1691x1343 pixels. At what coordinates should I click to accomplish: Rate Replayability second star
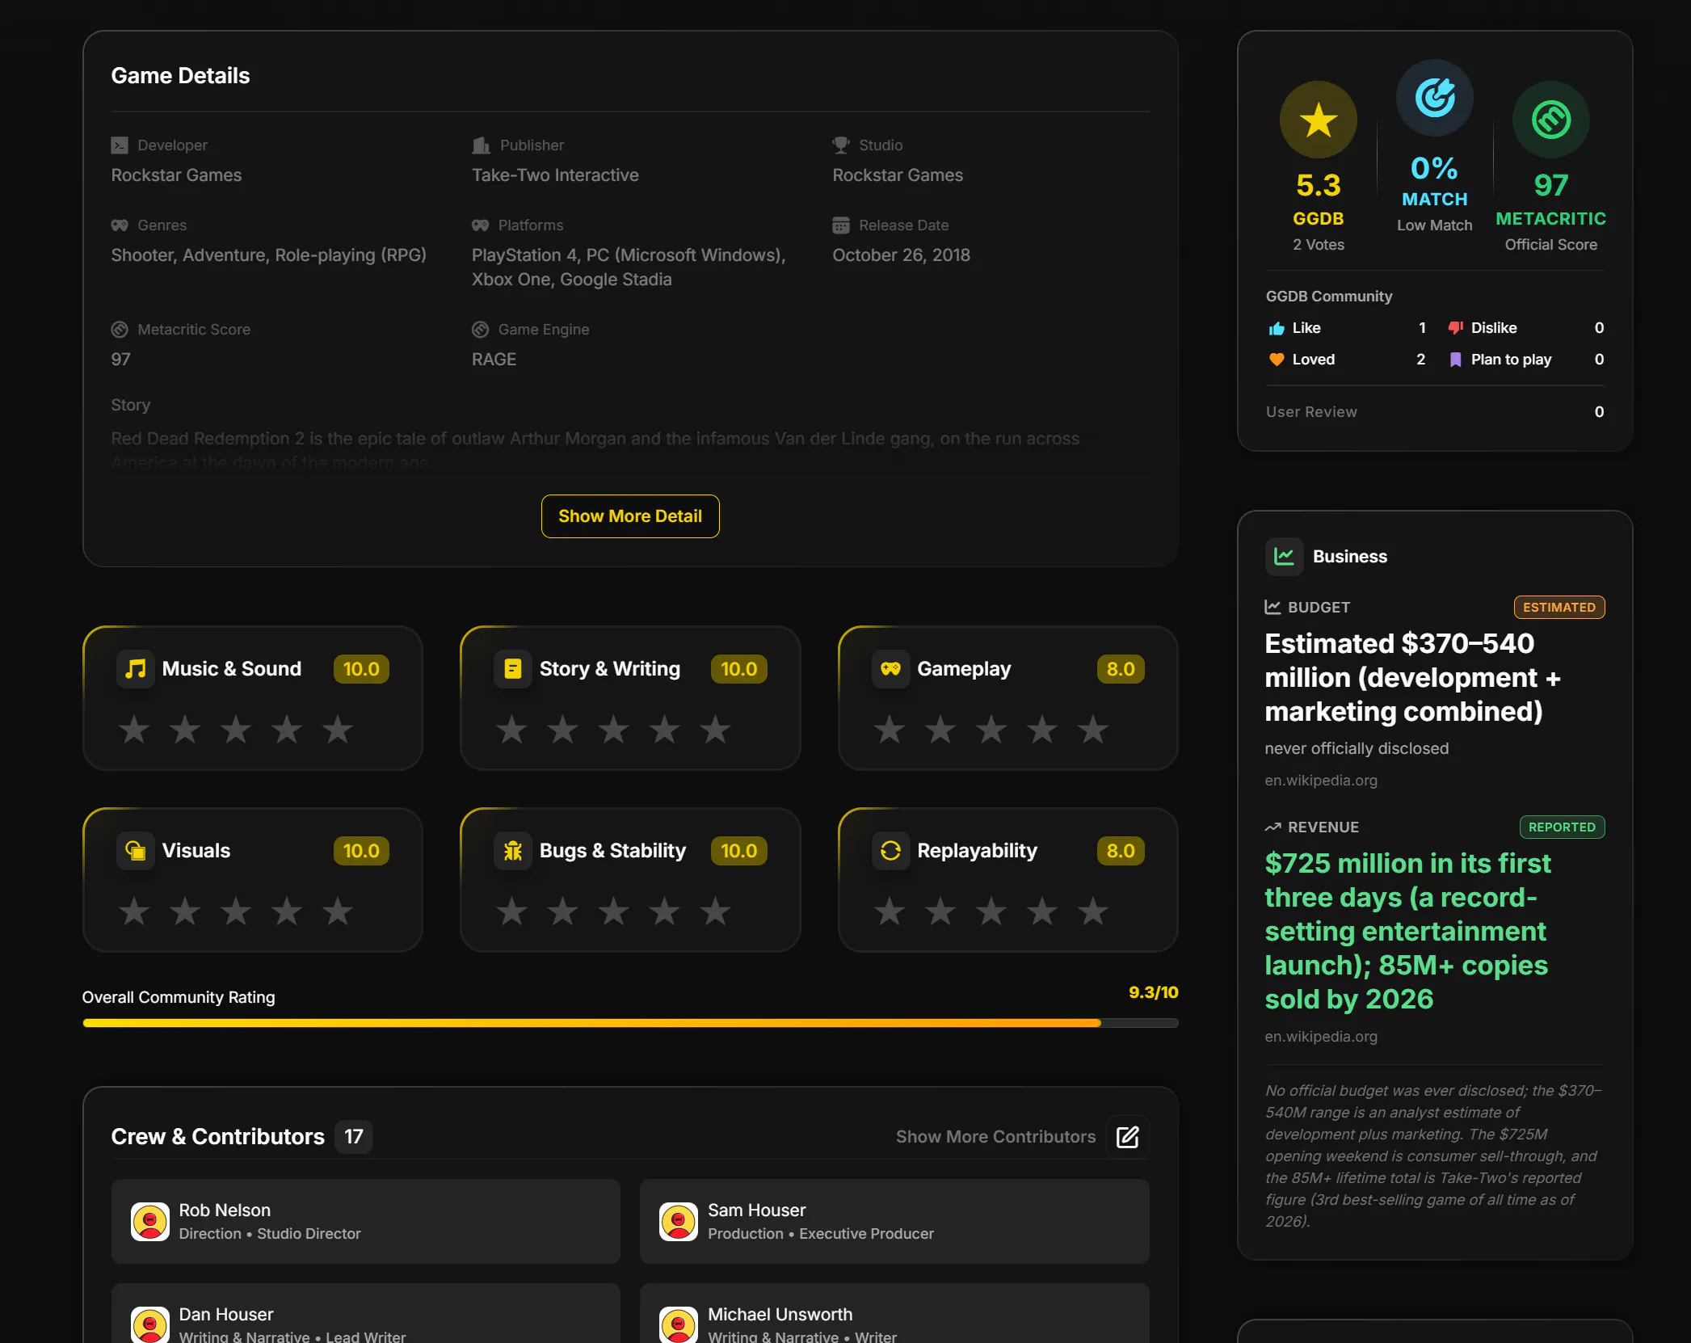[940, 911]
